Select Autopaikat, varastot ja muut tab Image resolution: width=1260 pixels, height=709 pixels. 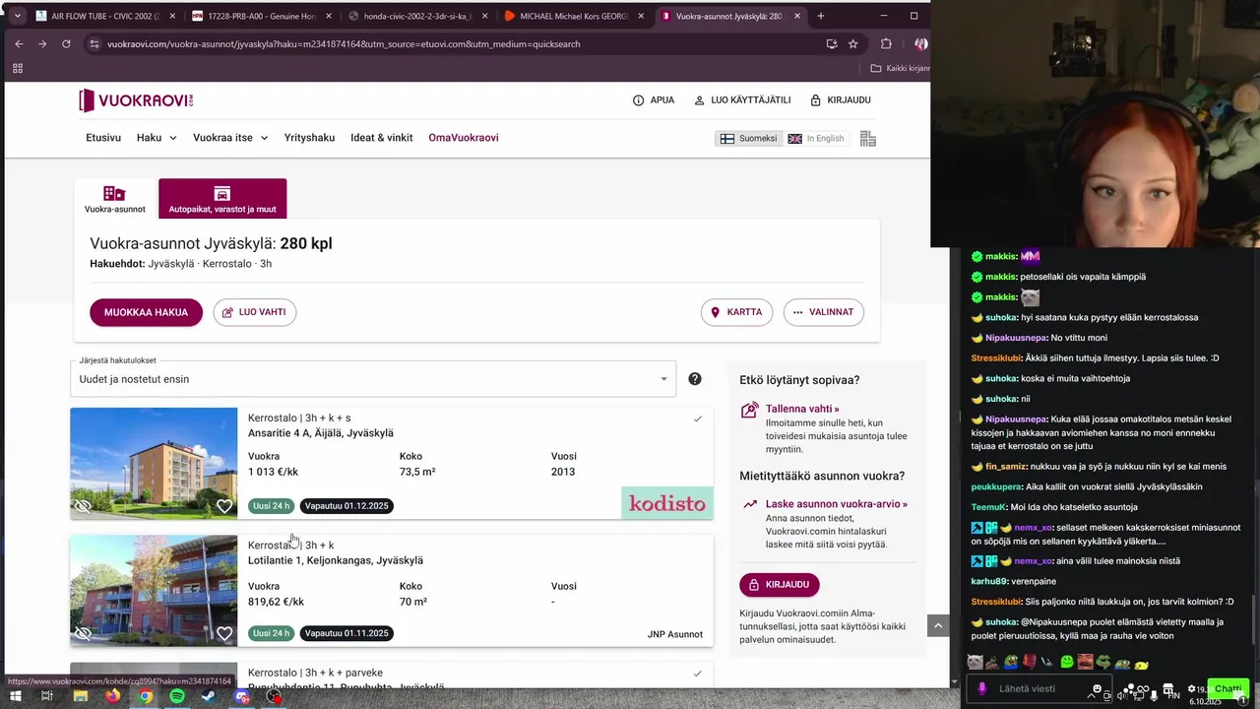(222, 198)
